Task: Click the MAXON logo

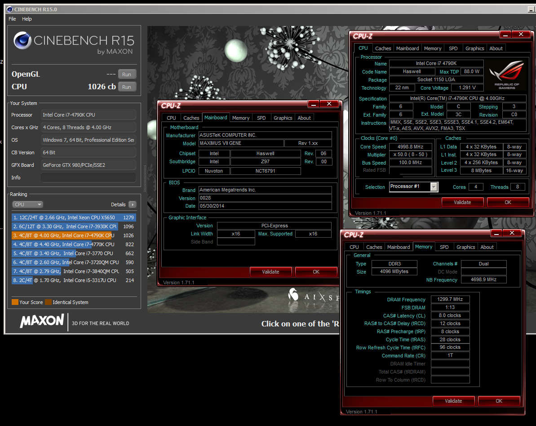Action: (42, 321)
